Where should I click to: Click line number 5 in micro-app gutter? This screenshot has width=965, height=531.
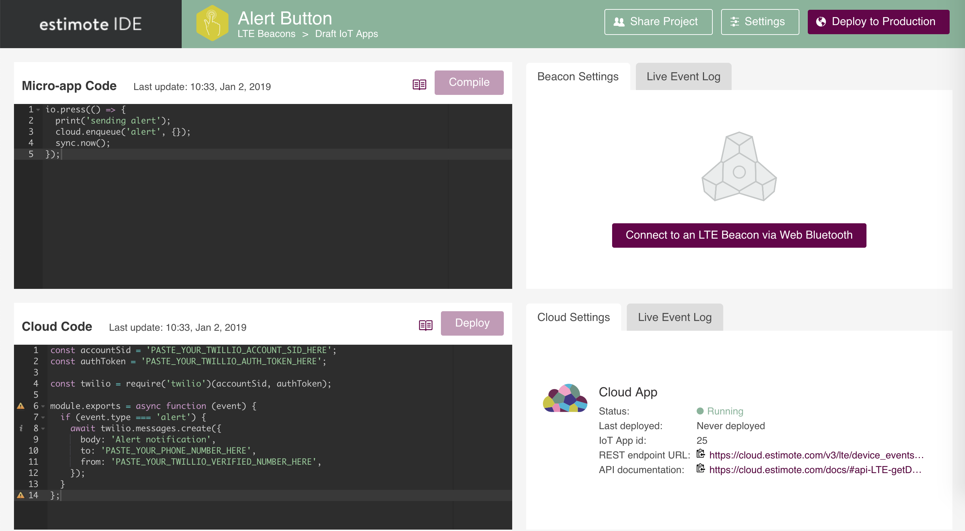31,154
